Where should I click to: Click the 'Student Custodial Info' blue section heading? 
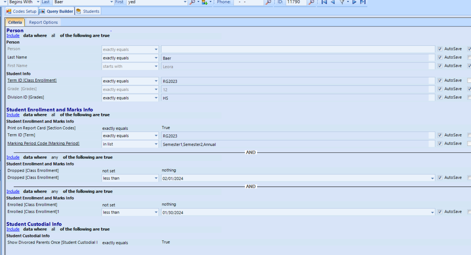(x=34, y=224)
